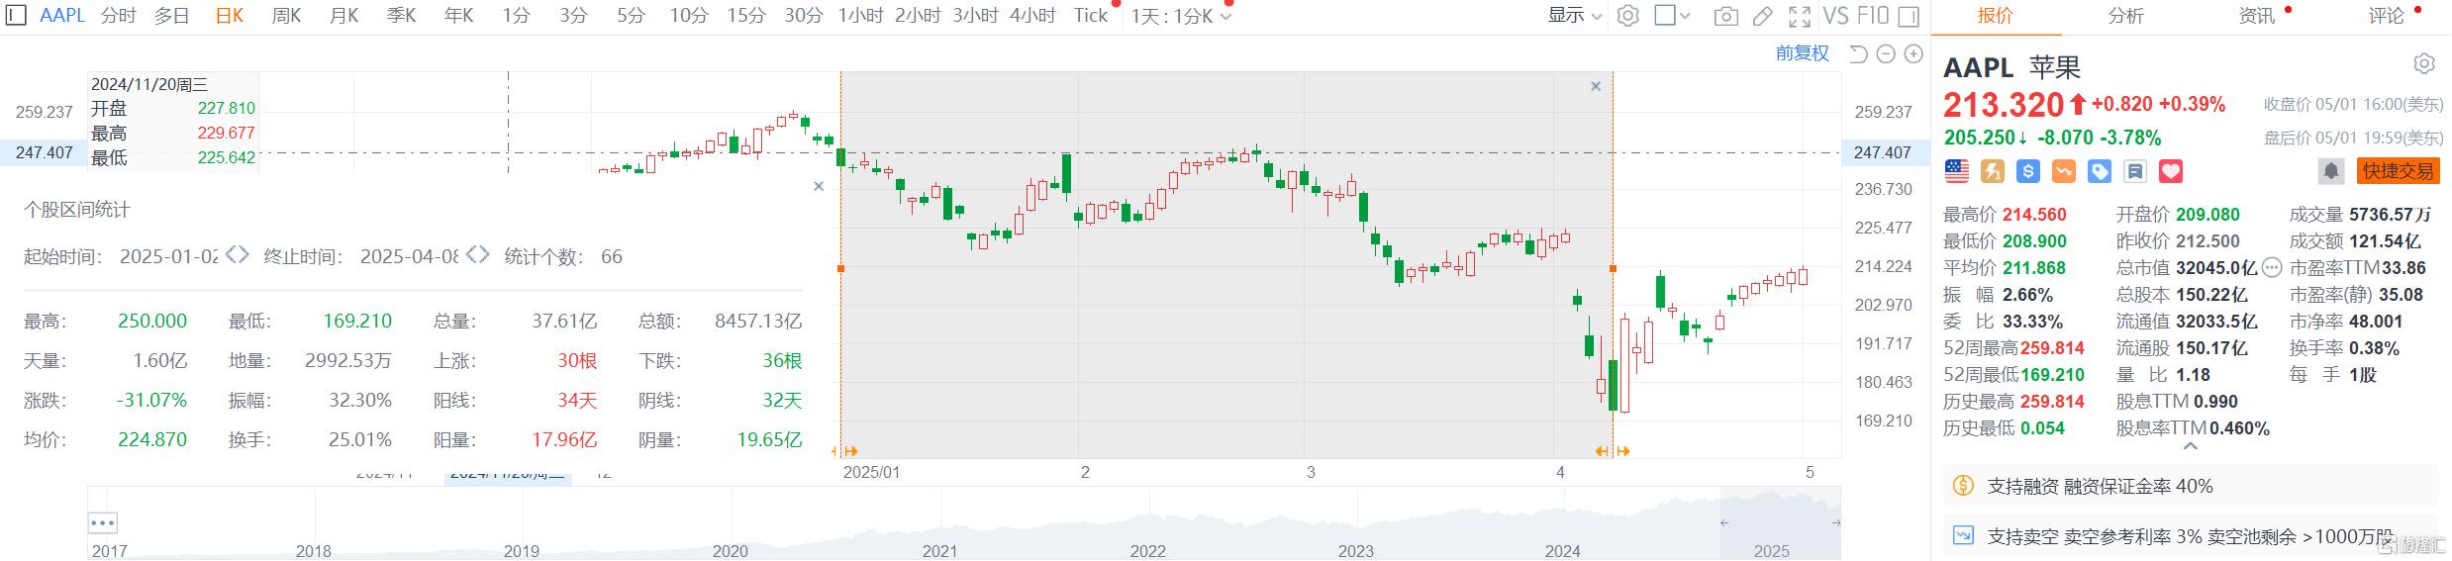
Task: Expand the 显示 display dropdown
Action: point(1575,16)
